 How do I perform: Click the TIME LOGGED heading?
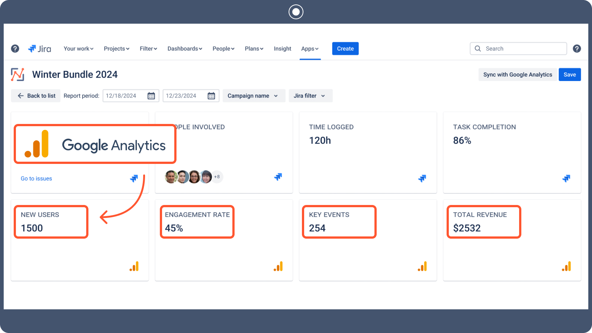(331, 127)
